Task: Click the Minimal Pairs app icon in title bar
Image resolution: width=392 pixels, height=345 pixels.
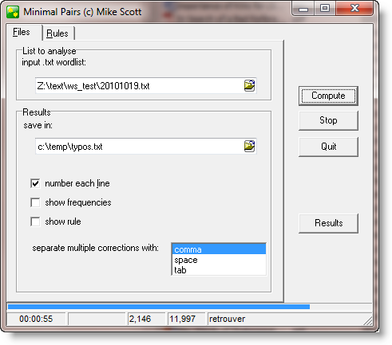Action: 13,12
